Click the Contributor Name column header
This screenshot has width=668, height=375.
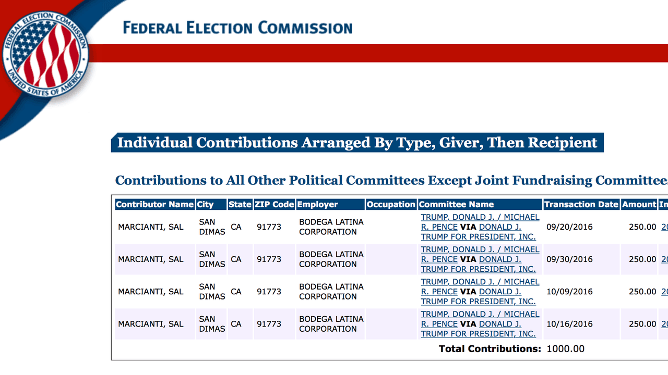pyautogui.click(x=154, y=205)
